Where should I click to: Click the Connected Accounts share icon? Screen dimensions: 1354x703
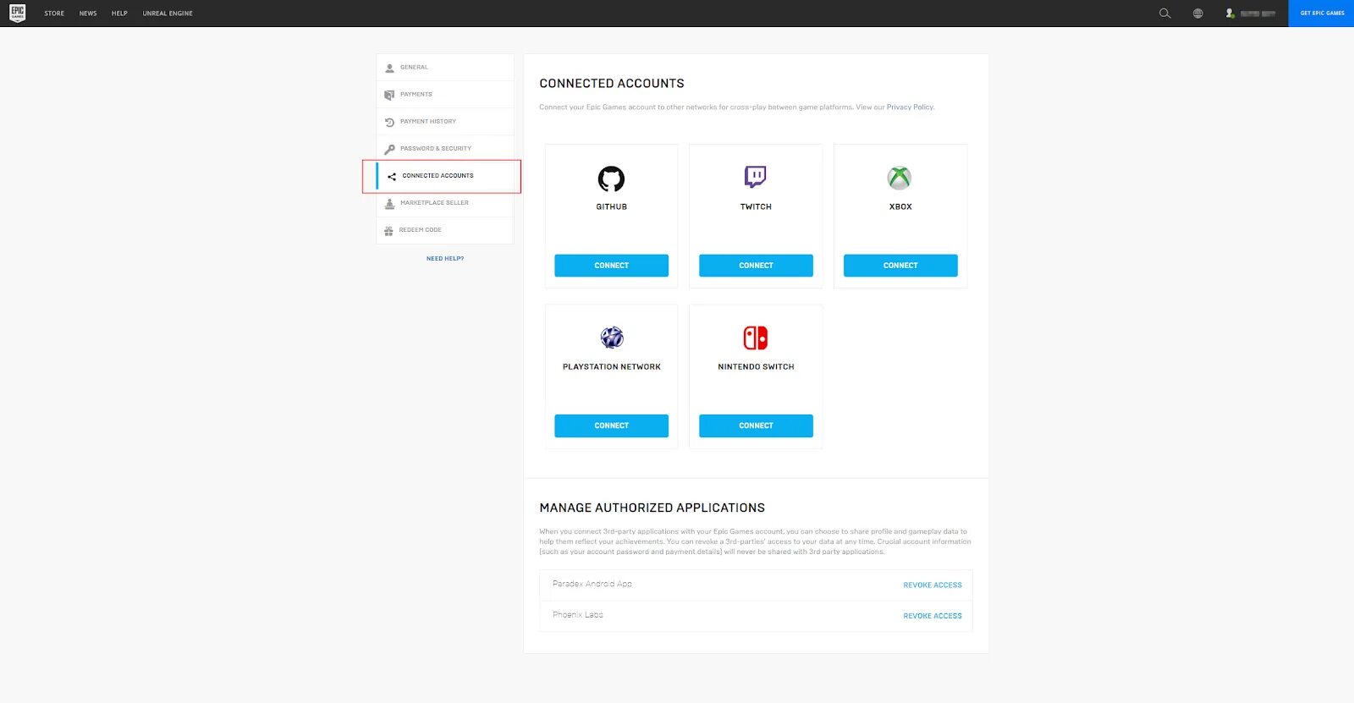click(392, 176)
